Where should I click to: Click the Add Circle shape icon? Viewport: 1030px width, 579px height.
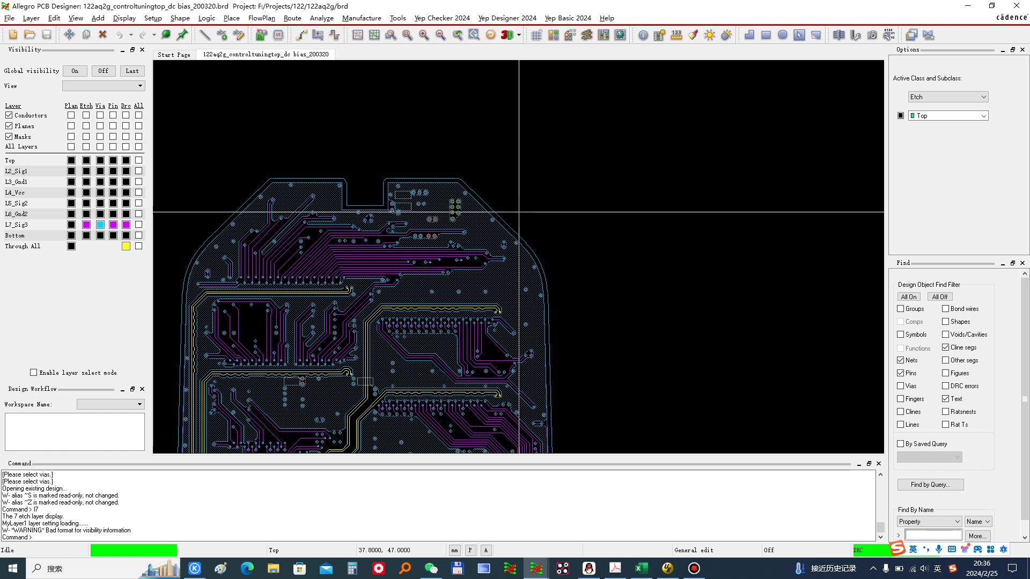(783, 35)
